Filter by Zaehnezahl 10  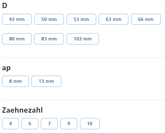pyautogui.click(x=90, y=124)
